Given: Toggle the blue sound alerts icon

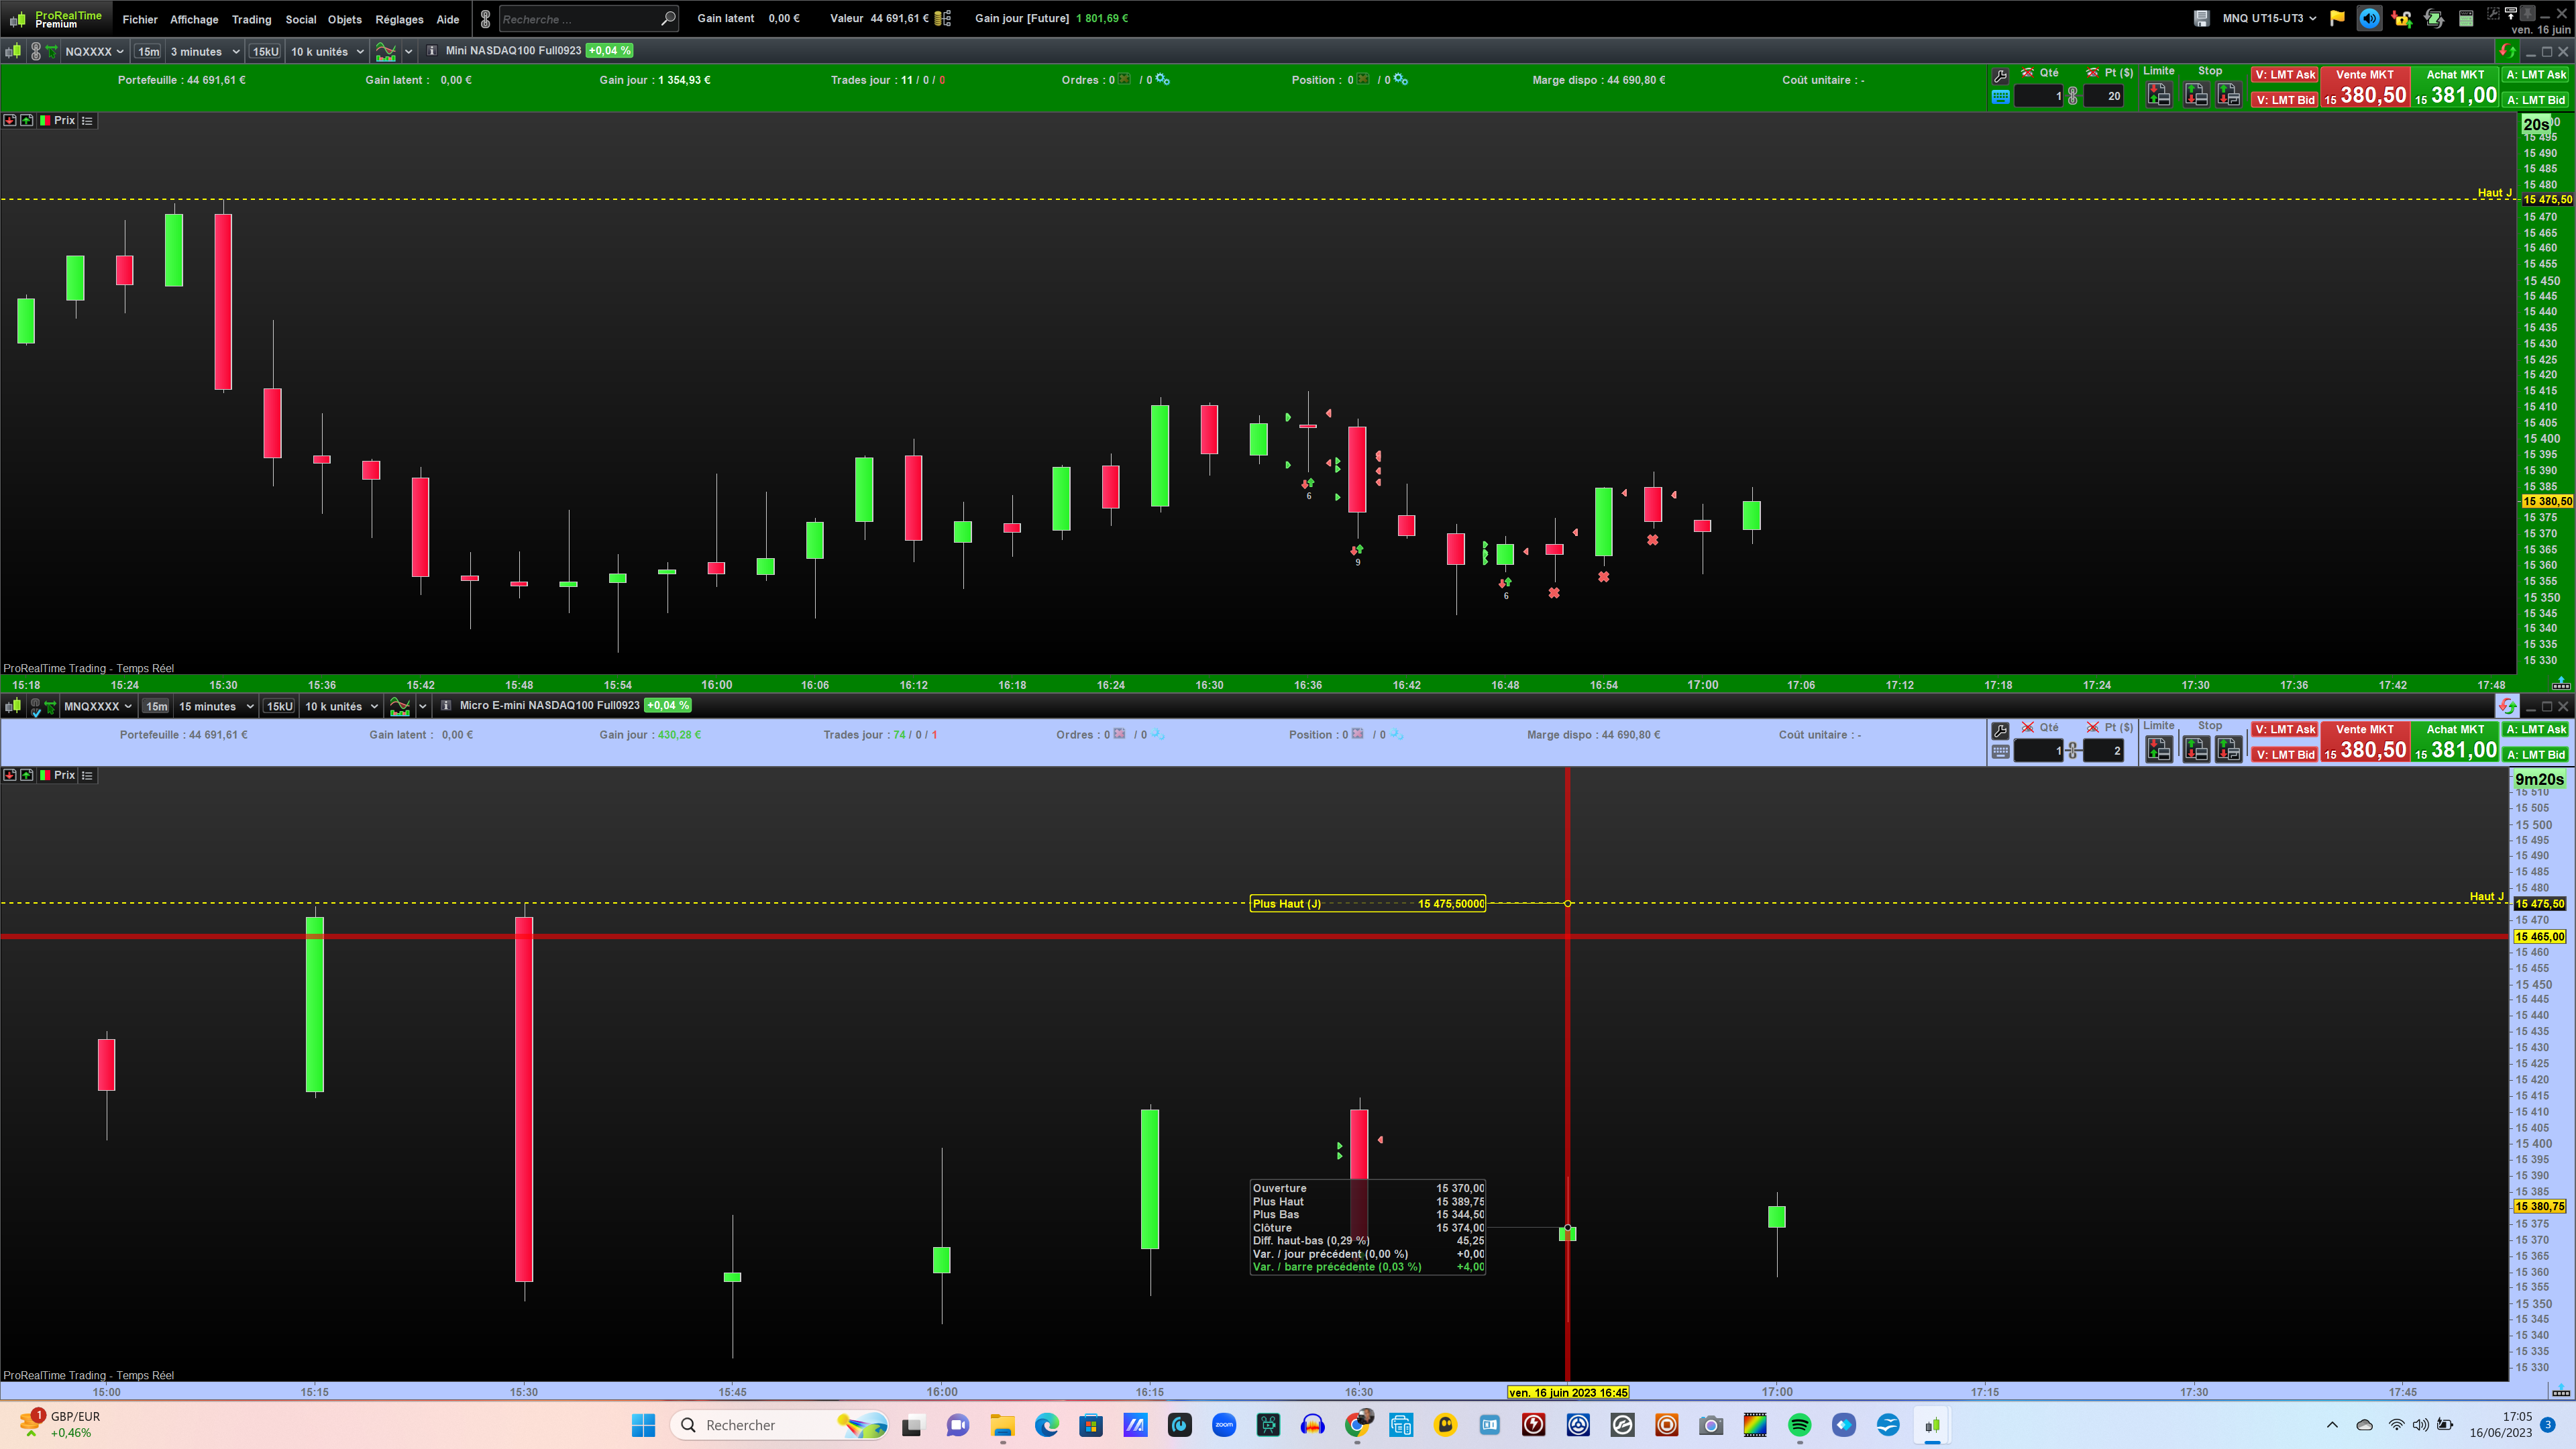Looking at the screenshot, I should pyautogui.click(x=2369, y=18).
